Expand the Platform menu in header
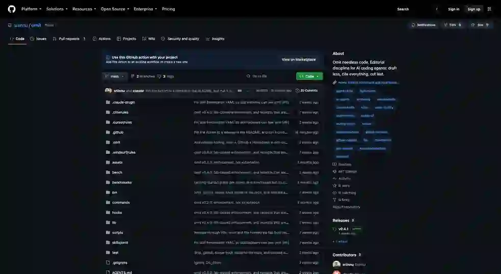This screenshot has height=274, width=501. [31, 9]
